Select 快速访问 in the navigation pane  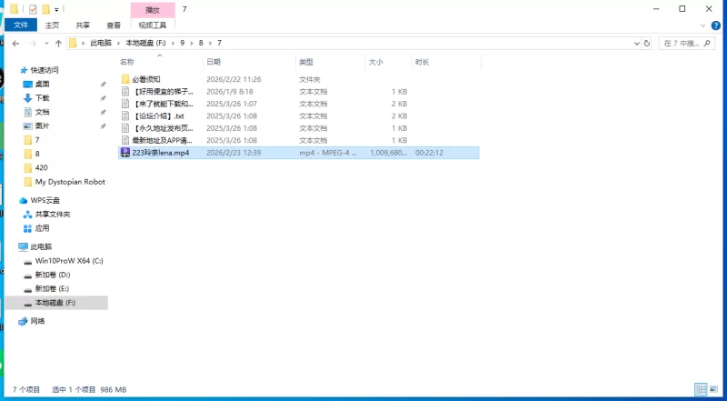[x=44, y=70]
